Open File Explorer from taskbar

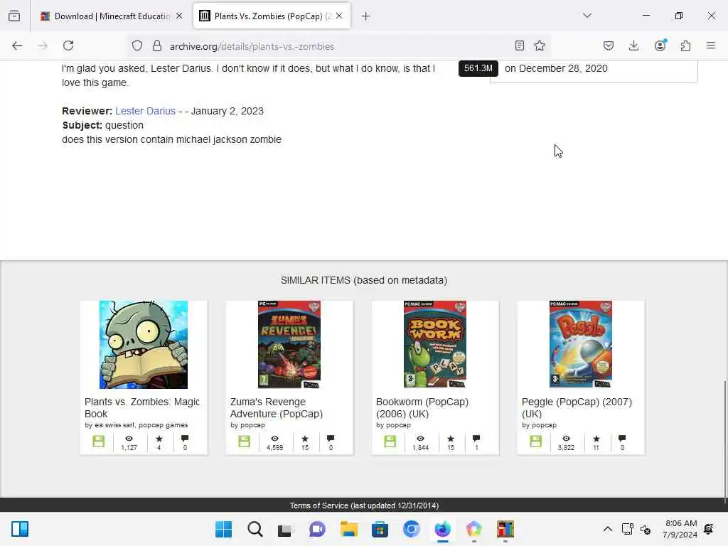point(348,529)
